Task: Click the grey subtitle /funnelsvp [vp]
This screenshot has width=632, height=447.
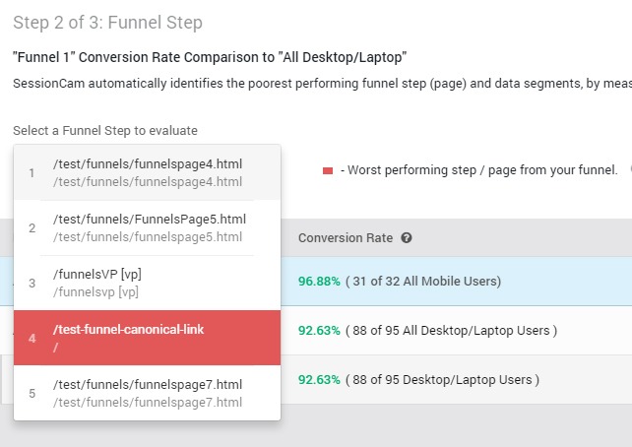Action: coord(95,291)
